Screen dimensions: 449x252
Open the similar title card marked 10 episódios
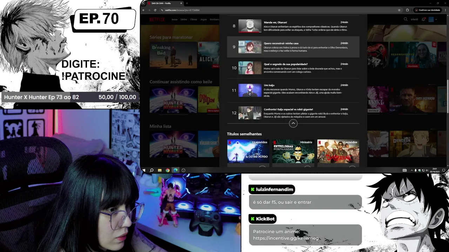click(338, 151)
